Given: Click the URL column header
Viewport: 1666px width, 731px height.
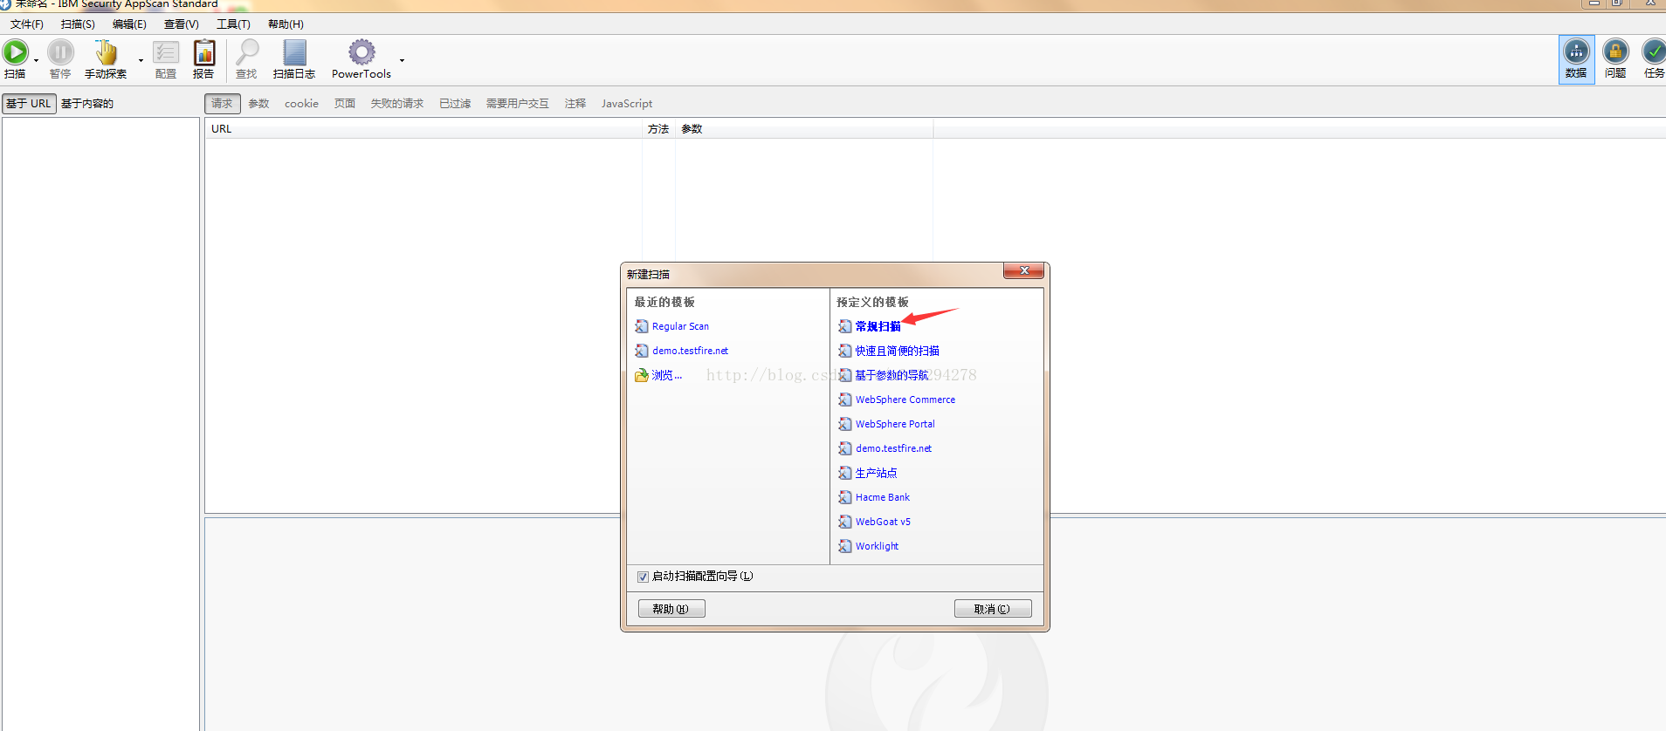Looking at the screenshot, I should (424, 129).
